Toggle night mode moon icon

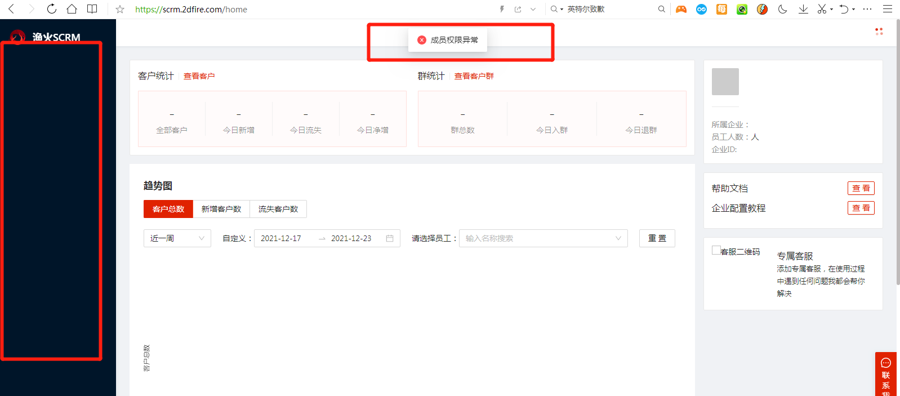click(782, 9)
